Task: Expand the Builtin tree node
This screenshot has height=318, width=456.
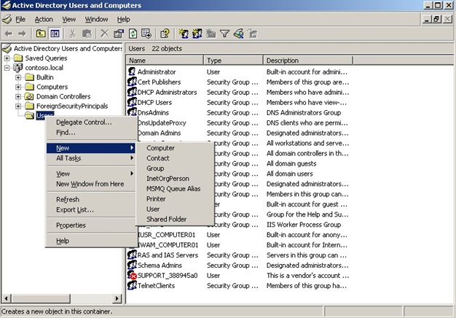Action: (x=18, y=77)
